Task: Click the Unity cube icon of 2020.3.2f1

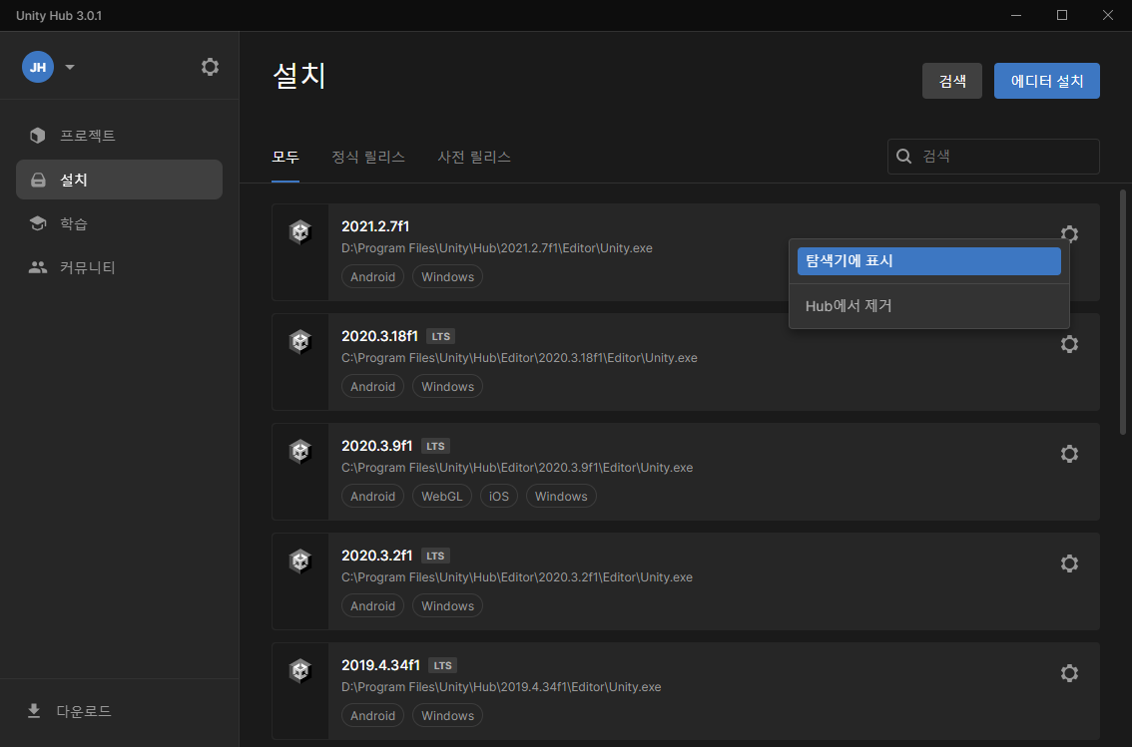Action: 300,560
